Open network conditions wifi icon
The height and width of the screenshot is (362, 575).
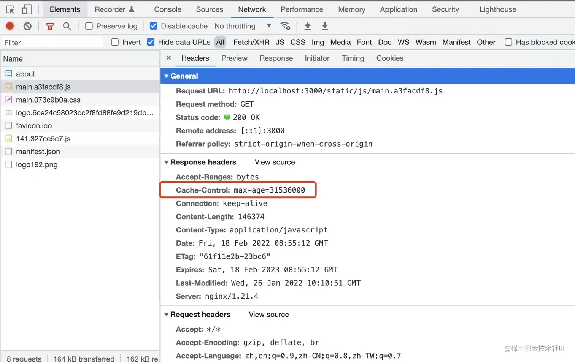coord(285,26)
